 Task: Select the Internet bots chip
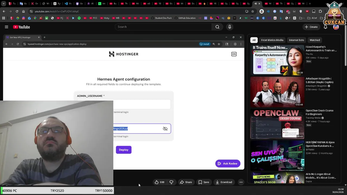[x=297, y=40]
